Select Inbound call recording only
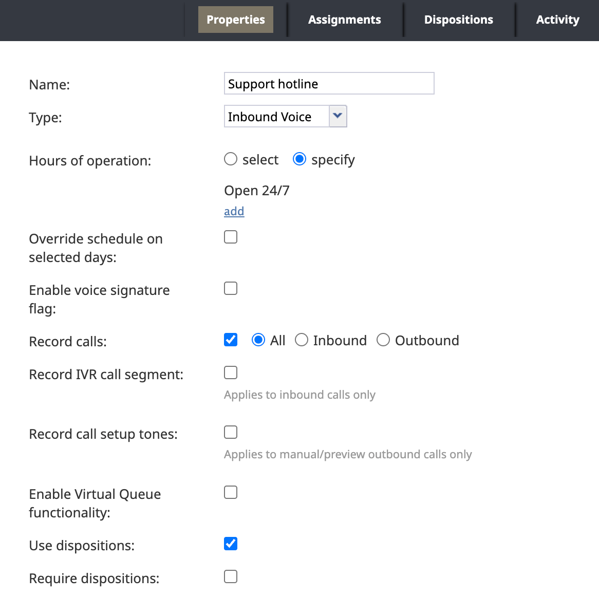 tap(302, 340)
